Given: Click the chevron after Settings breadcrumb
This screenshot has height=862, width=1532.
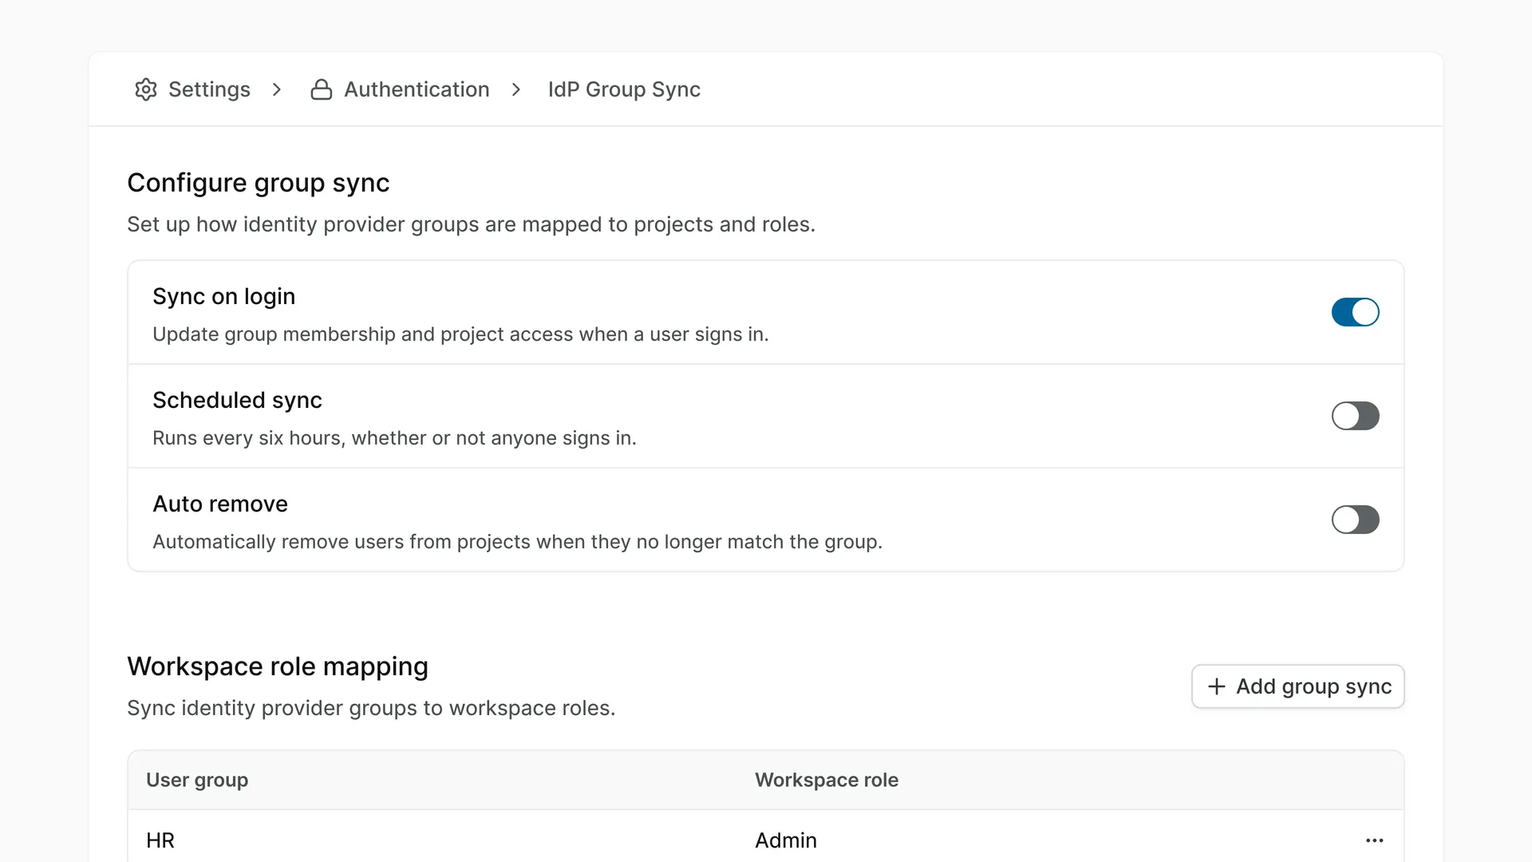Looking at the screenshot, I should click(277, 89).
